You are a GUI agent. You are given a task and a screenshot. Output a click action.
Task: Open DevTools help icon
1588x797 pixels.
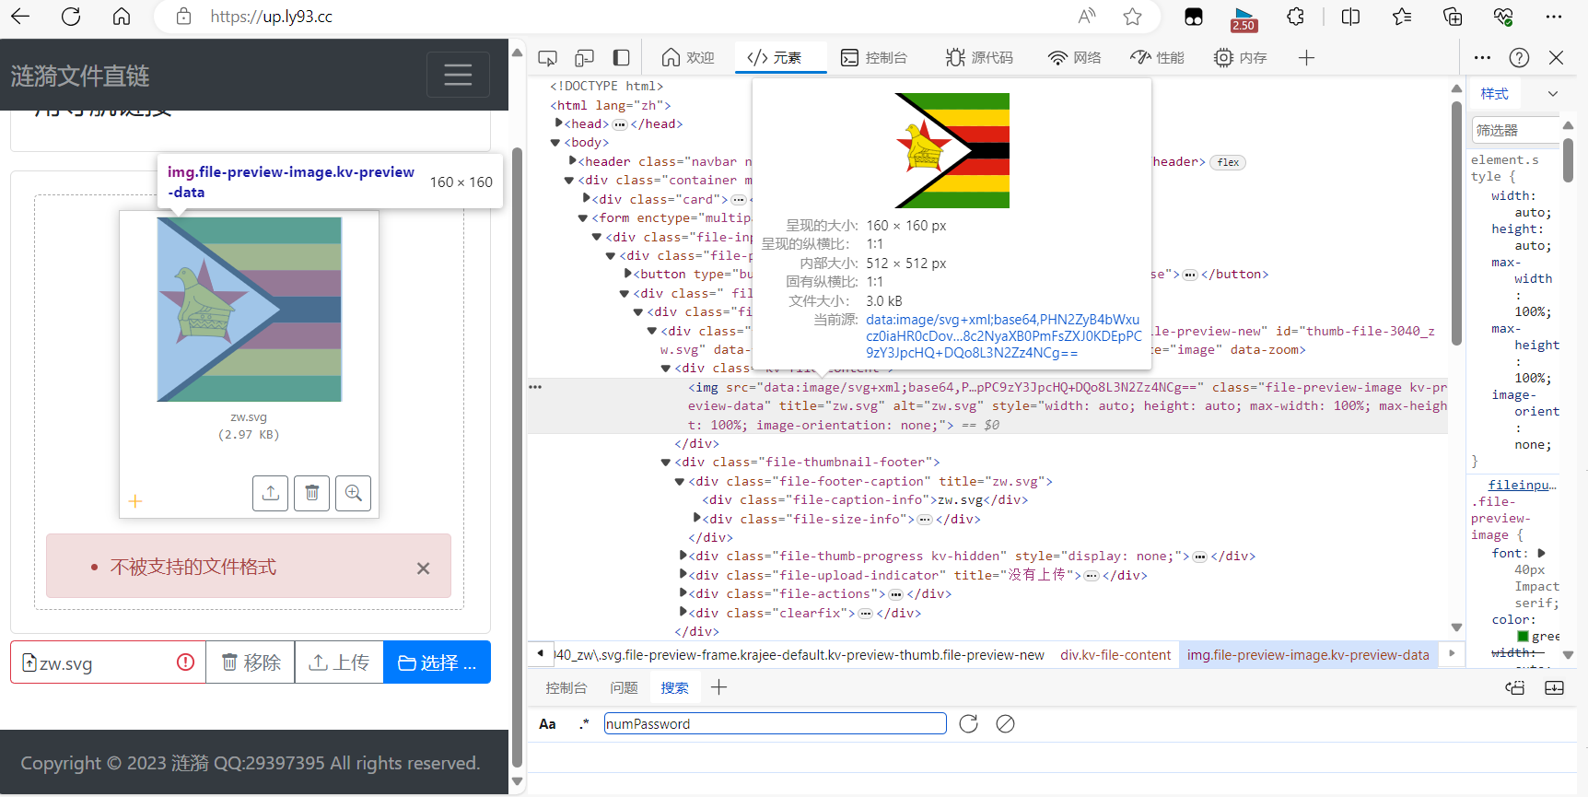pyautogui.click(x=1520, y=58)
